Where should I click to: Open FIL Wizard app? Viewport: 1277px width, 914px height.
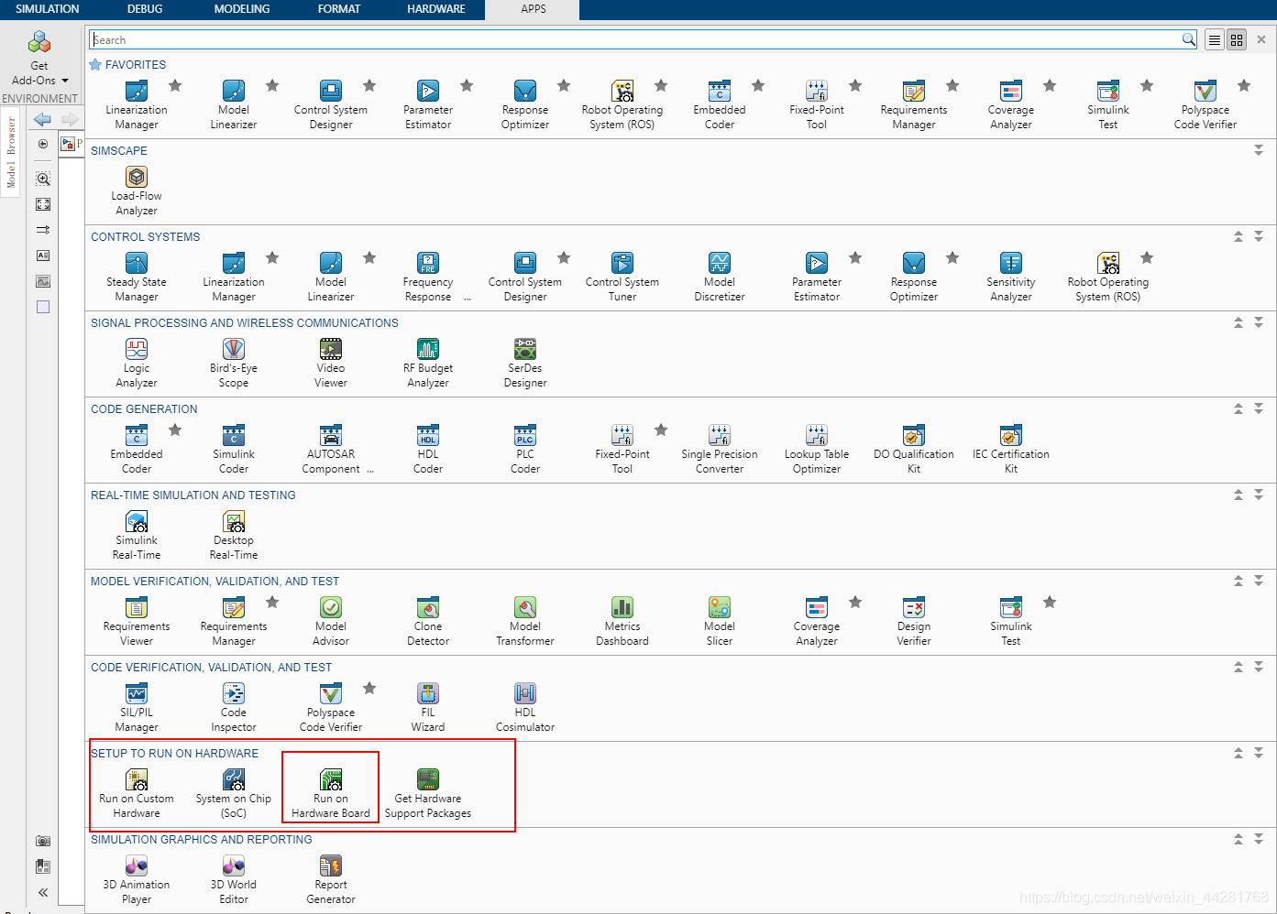click(428, 707)
